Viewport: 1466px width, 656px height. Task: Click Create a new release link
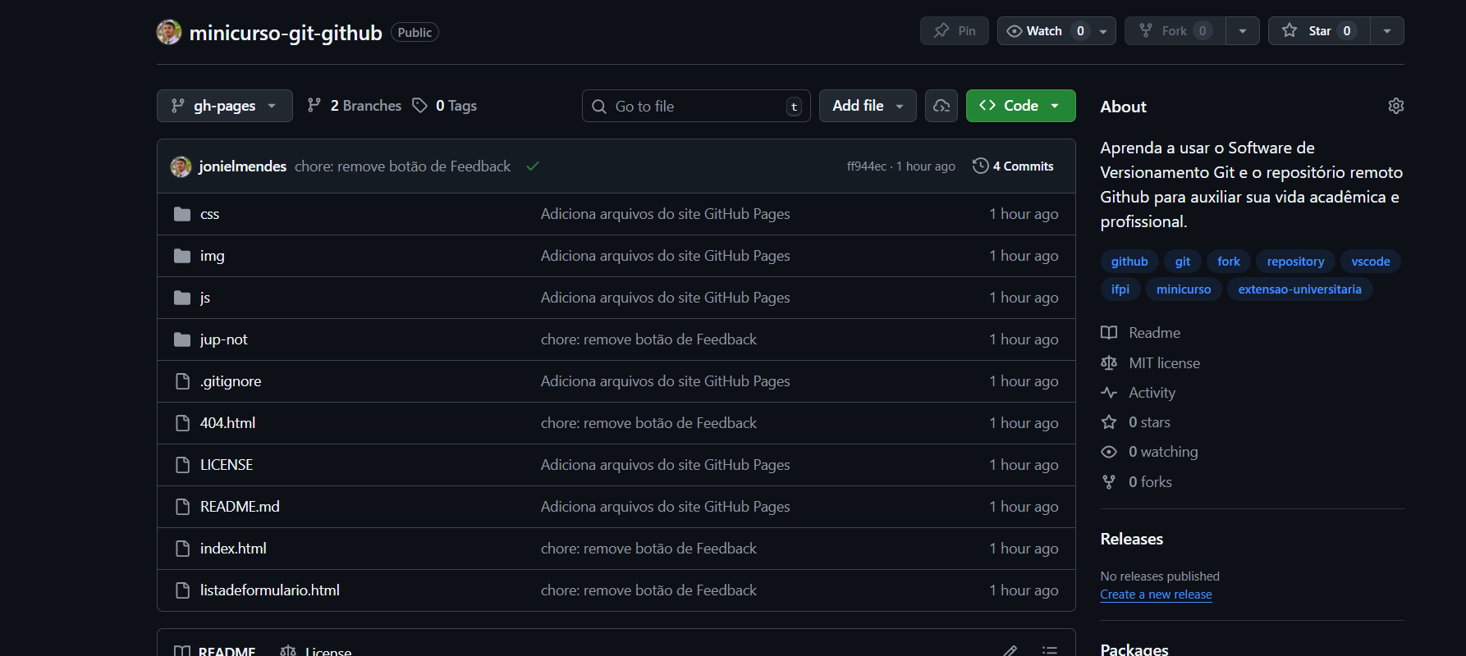click(x=1156, y=594)
